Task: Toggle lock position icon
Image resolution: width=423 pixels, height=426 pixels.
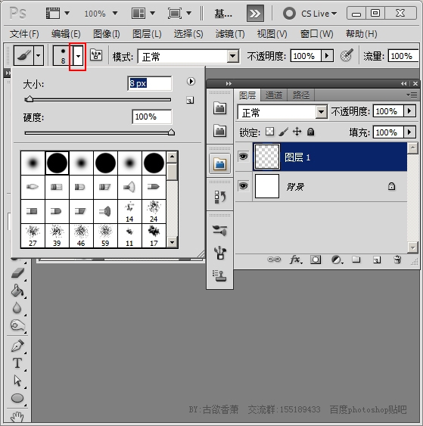Action: (297, 132)
